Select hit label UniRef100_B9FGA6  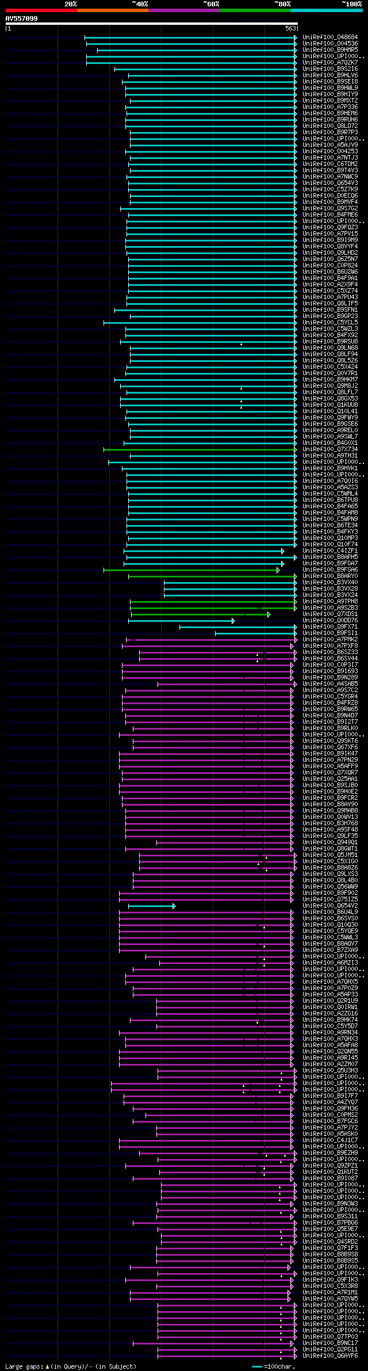330,570
